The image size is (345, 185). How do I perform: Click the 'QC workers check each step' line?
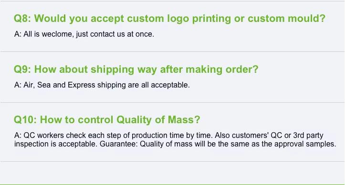pyautogui.click(x=169, y=136)
